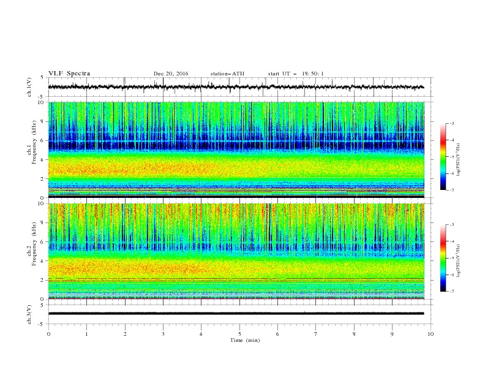This screenshot has width=485, height=375.
Task: Click the "-7" tick on the ch.2 colorbar
Action: (452, 292)
